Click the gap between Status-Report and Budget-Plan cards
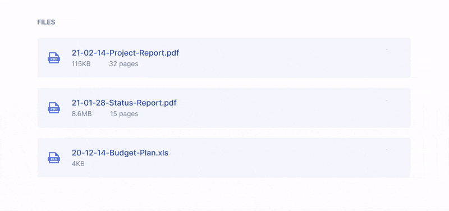Image resolution: width=449 pixels, height=211 pixels. [x=224, y=133]
